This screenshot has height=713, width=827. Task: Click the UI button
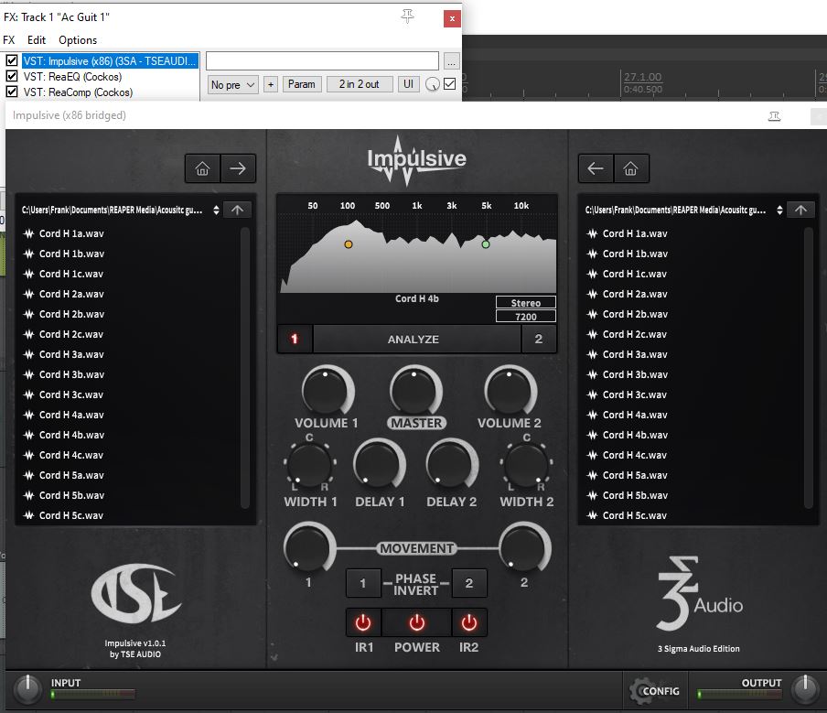(408, 84)
